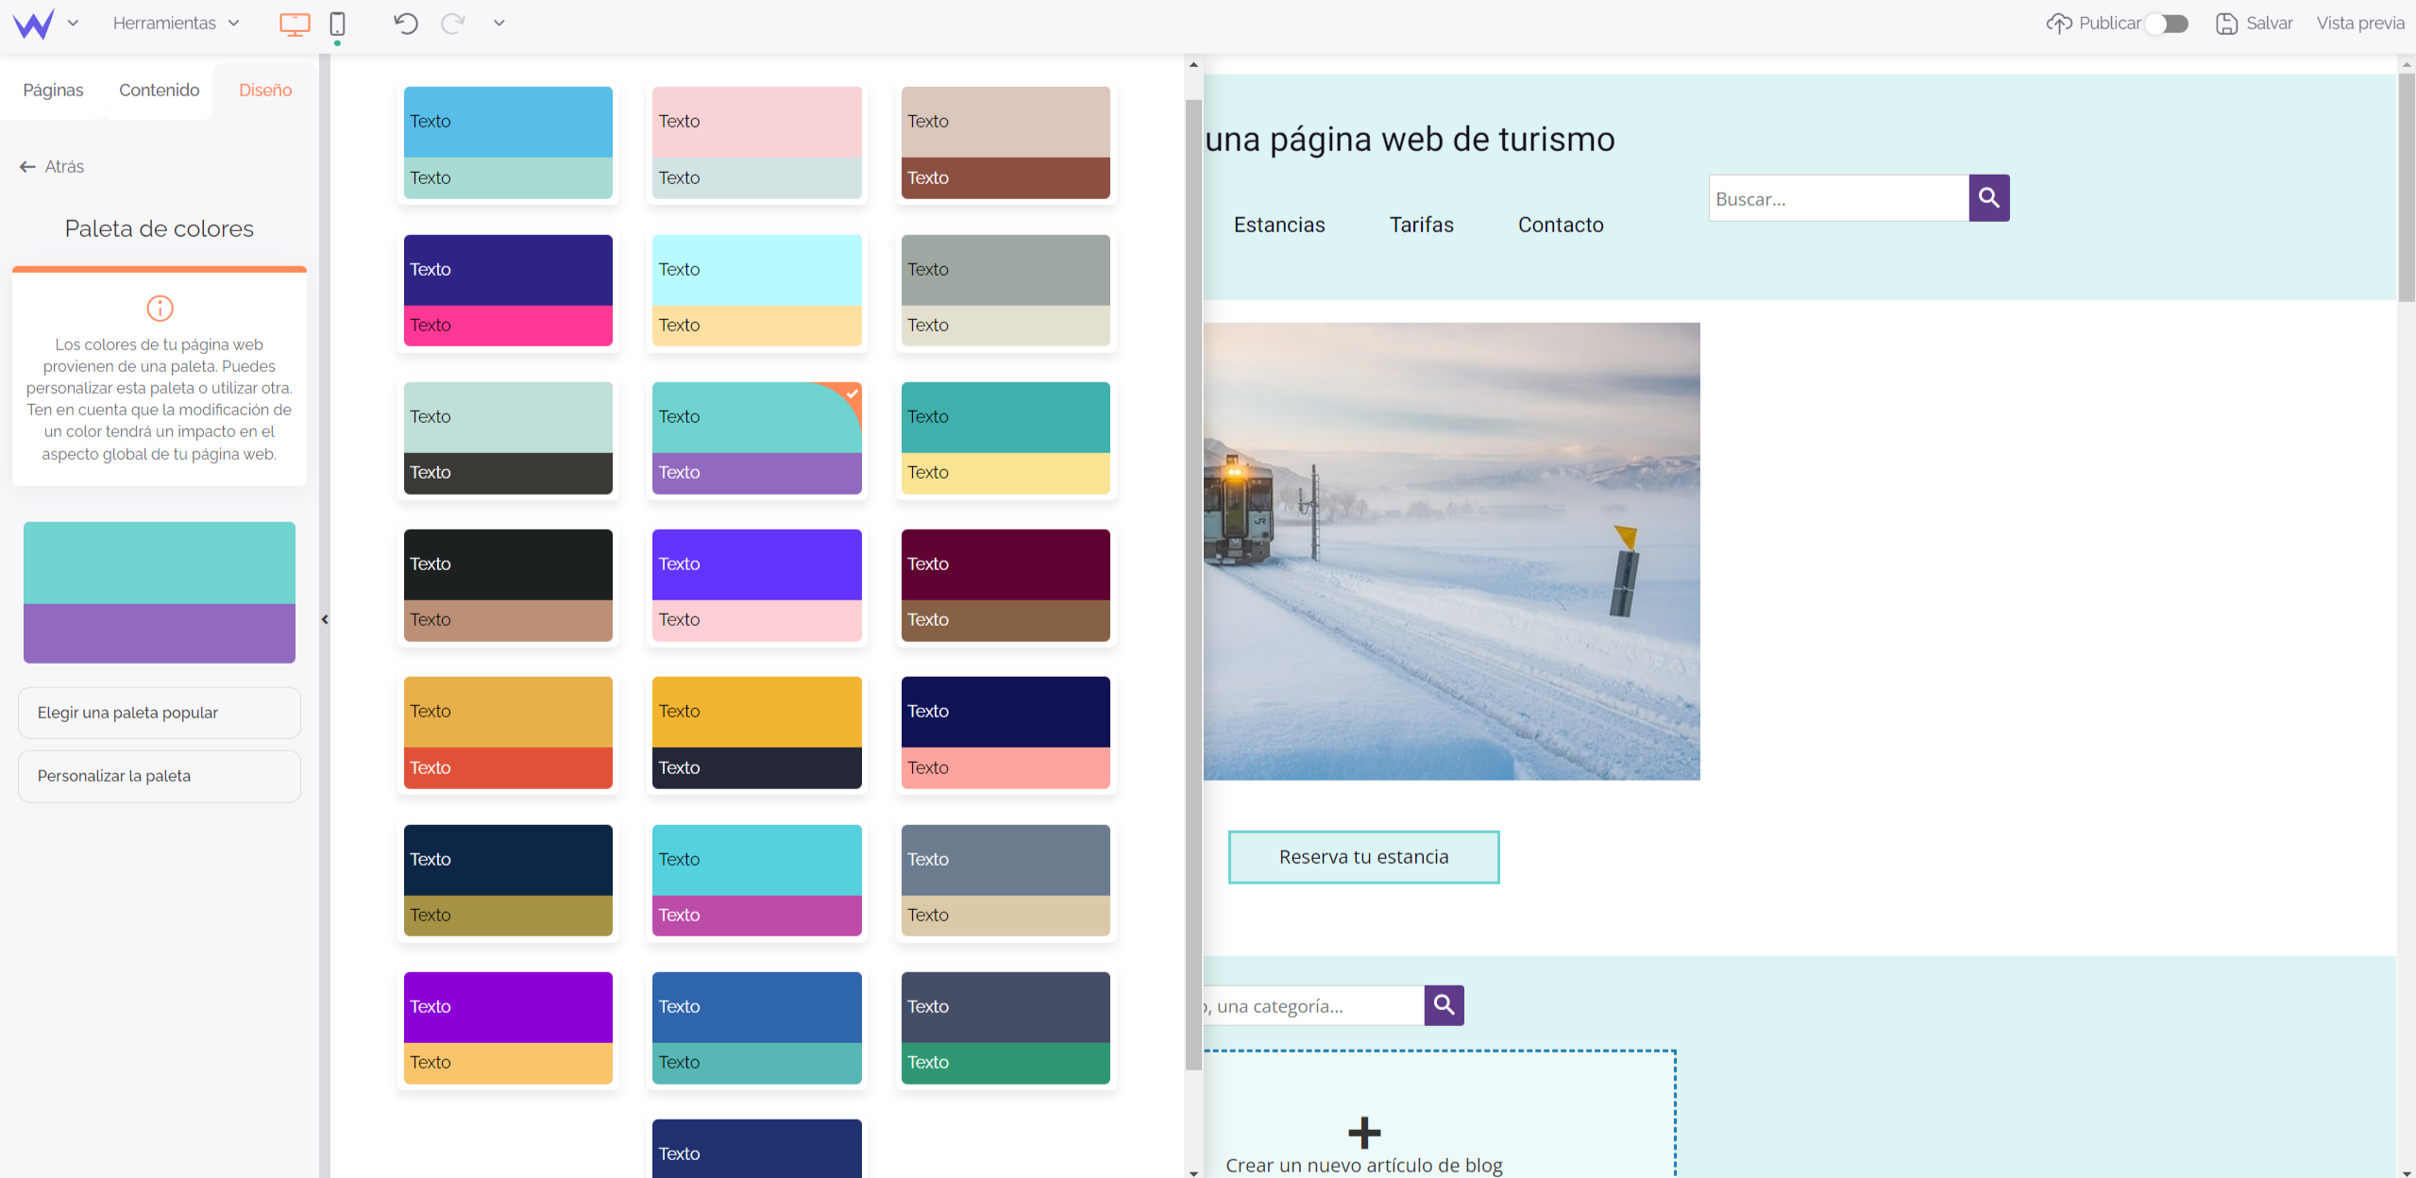Collapse the sidebar with the arrow handle
Screen dimensions: 2416x1178
pos(325,619)
